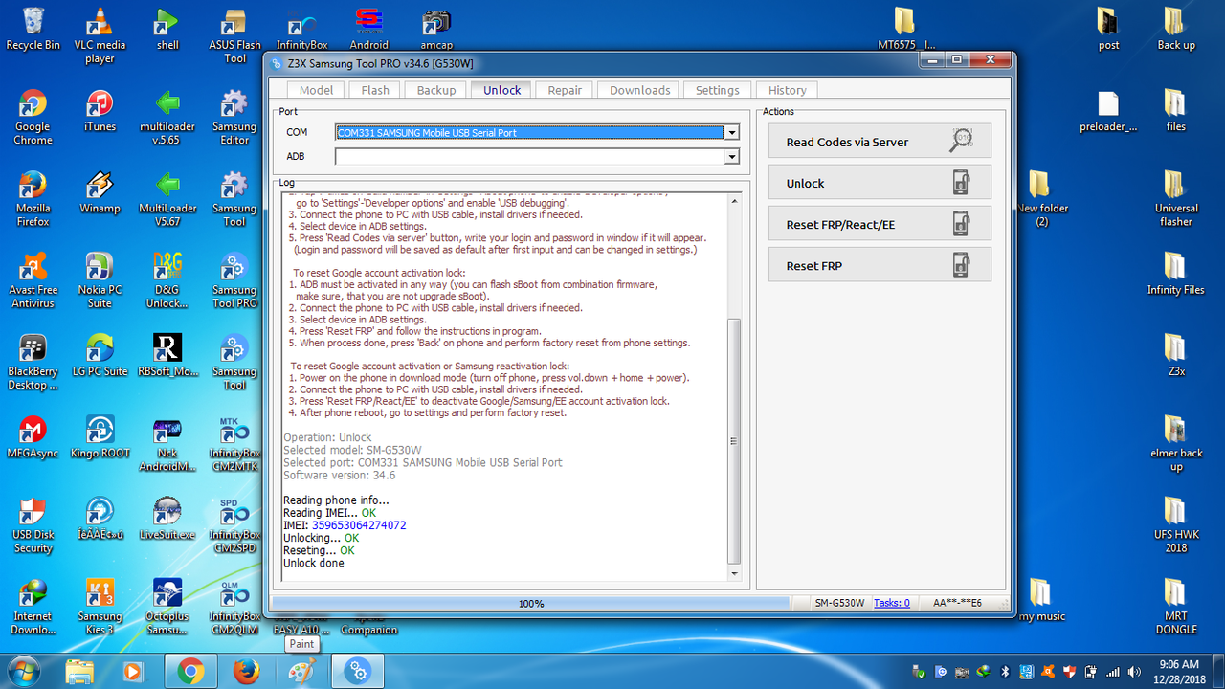1225x689 pixels.
Task: Go to the Repair tab
Action: (x=565, y=90)
